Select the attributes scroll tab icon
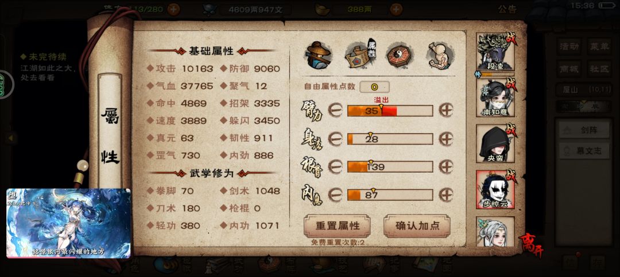 tap(360, 54)
